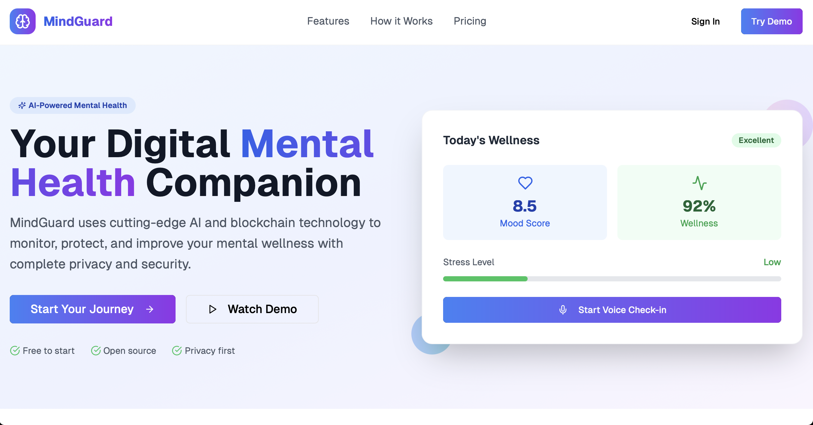Click the Free to start checkmark icon
The width and height of the screenshot is (813, 425).
[x=15, y=351]
